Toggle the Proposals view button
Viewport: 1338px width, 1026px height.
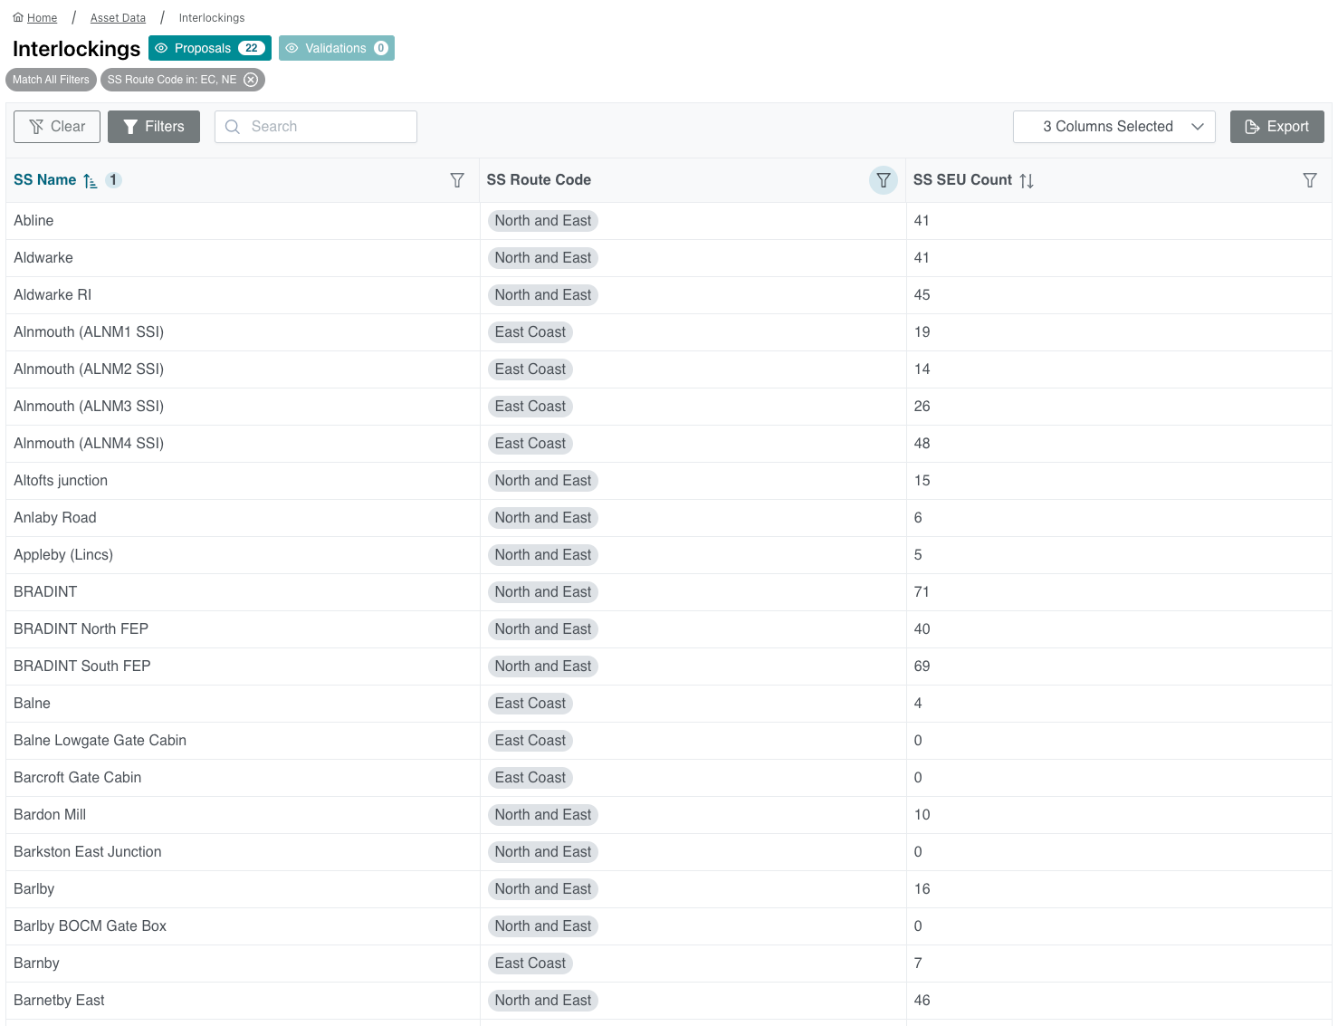(x=210, y=48)
